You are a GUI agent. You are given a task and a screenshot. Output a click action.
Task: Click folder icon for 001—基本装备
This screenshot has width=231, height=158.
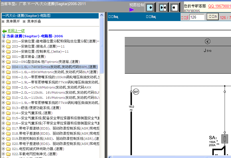(8, 57)
